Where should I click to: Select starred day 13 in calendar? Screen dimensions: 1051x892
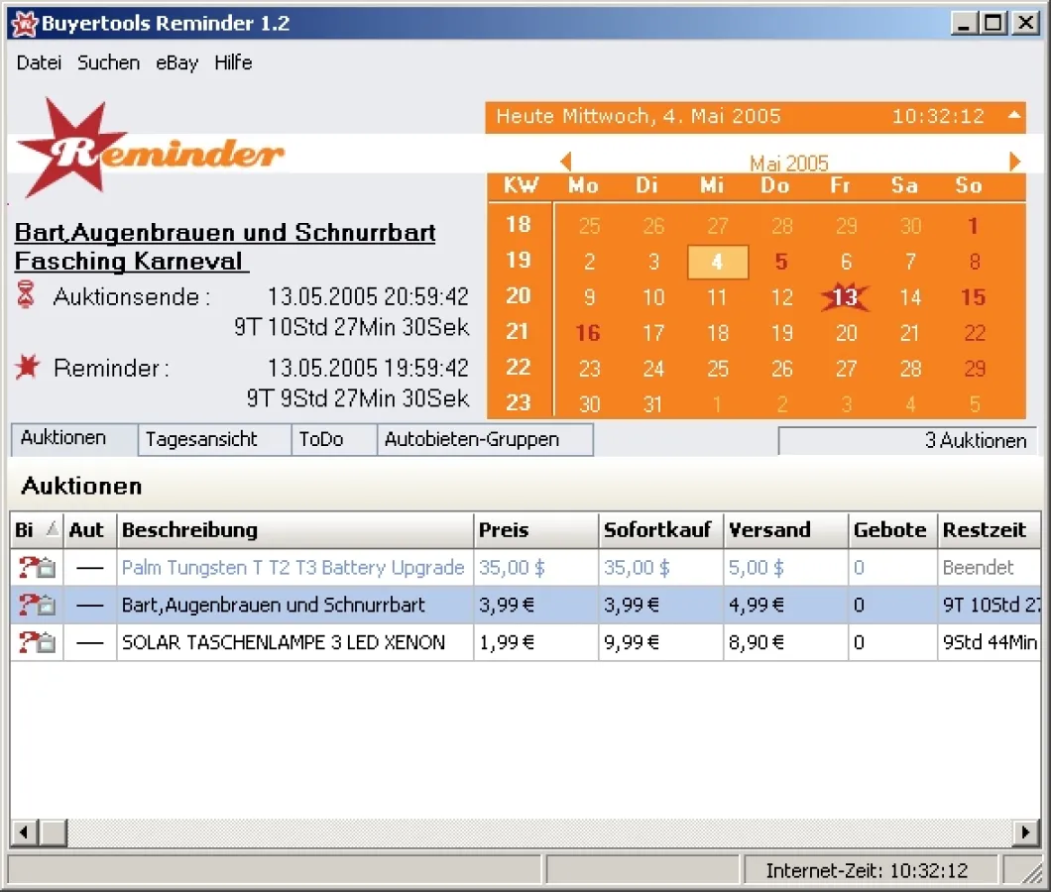[845, 296]
